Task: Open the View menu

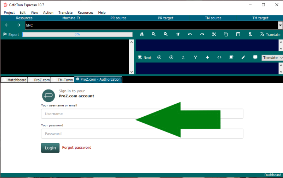Action: tap(34, 12)
